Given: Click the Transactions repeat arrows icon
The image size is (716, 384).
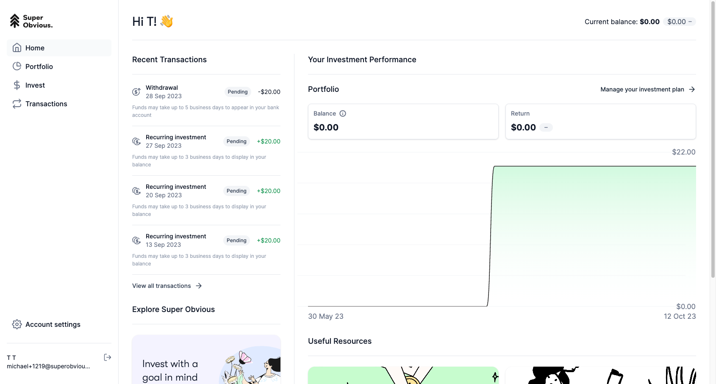Looking at the screenshot, I should click(17, 104).
